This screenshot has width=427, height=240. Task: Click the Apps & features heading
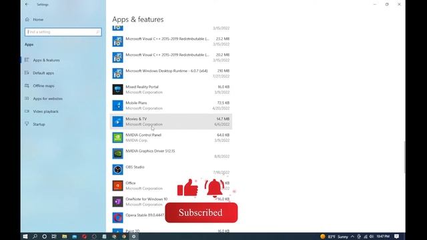coord(138,19)
